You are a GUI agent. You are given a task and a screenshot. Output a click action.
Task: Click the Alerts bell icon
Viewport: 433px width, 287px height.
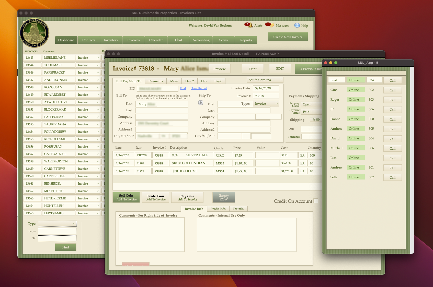(x=251, y=25)
